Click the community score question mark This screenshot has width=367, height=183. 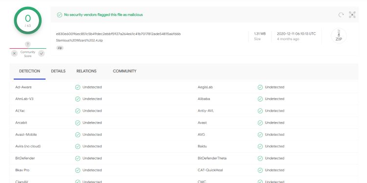(28, 44)
